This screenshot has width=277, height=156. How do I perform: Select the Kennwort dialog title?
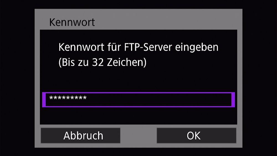click(72, 22)
